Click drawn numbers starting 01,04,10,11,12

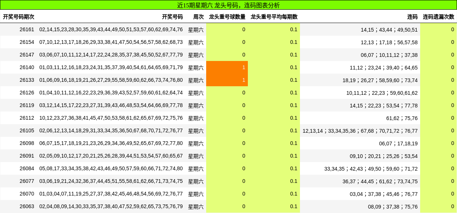click(111, 93)
